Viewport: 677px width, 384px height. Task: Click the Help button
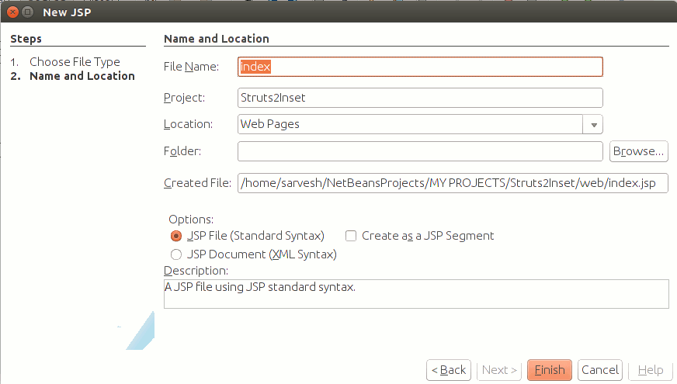click(651, 370)
